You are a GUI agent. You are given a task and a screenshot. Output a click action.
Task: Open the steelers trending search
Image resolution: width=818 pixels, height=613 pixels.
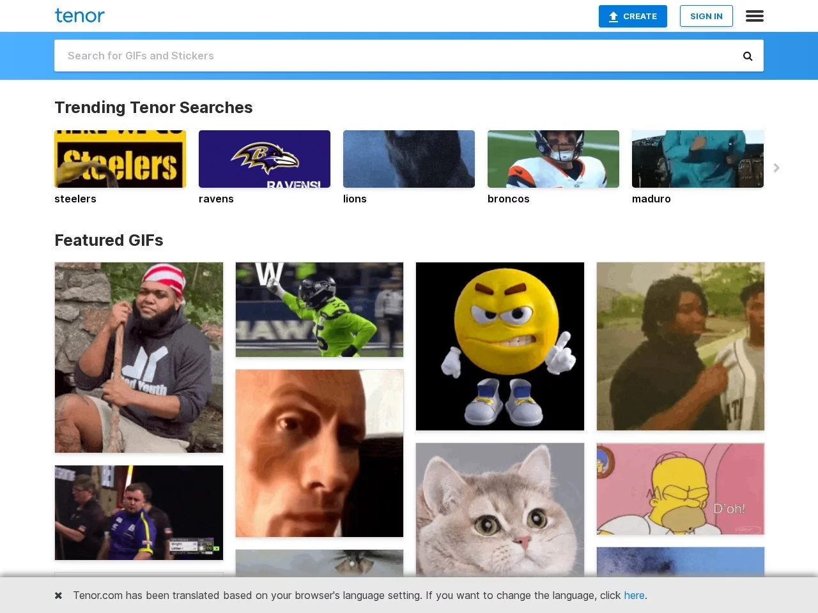coord(120,159)
